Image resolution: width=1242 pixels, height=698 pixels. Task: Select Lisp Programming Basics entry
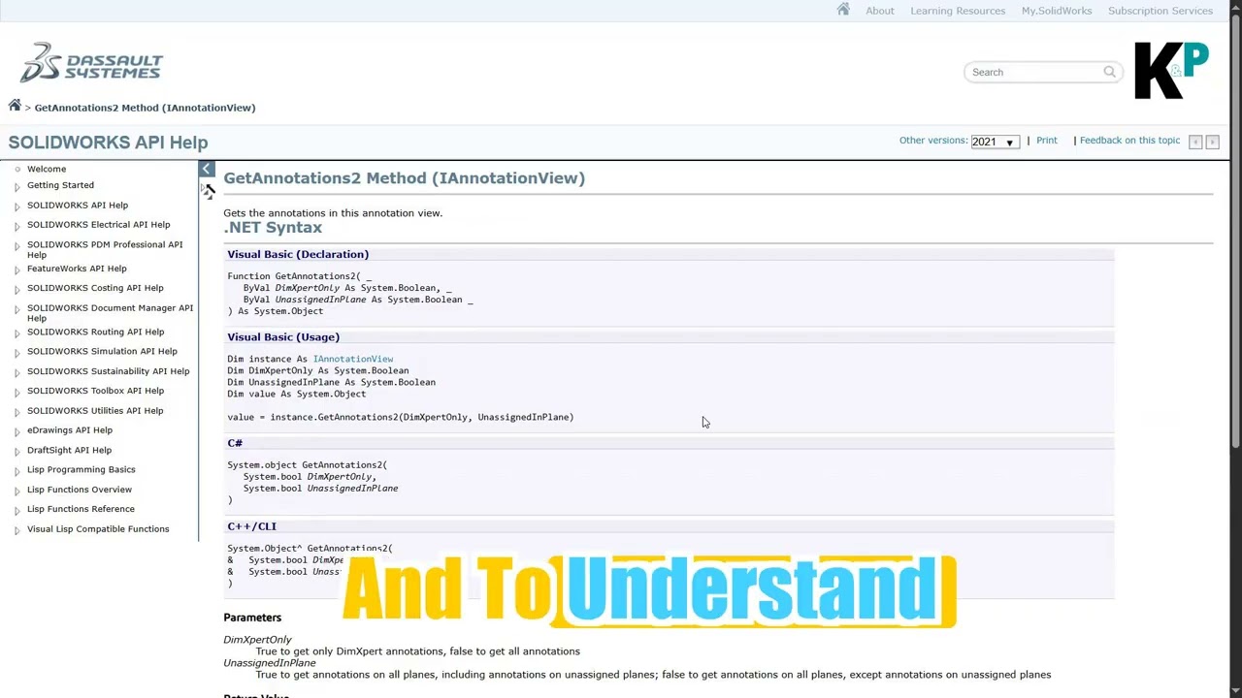(x=82, y=469)
